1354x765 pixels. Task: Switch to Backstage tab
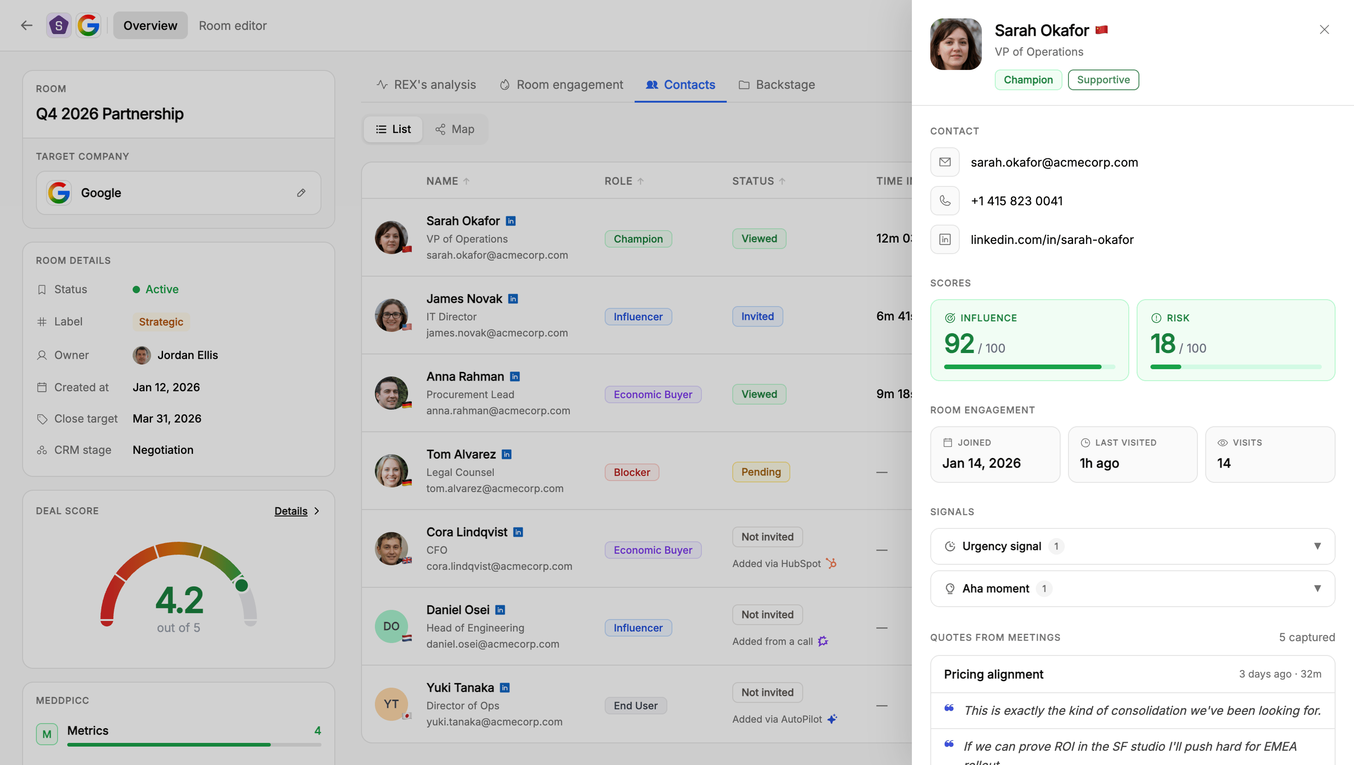coord(777,85)
